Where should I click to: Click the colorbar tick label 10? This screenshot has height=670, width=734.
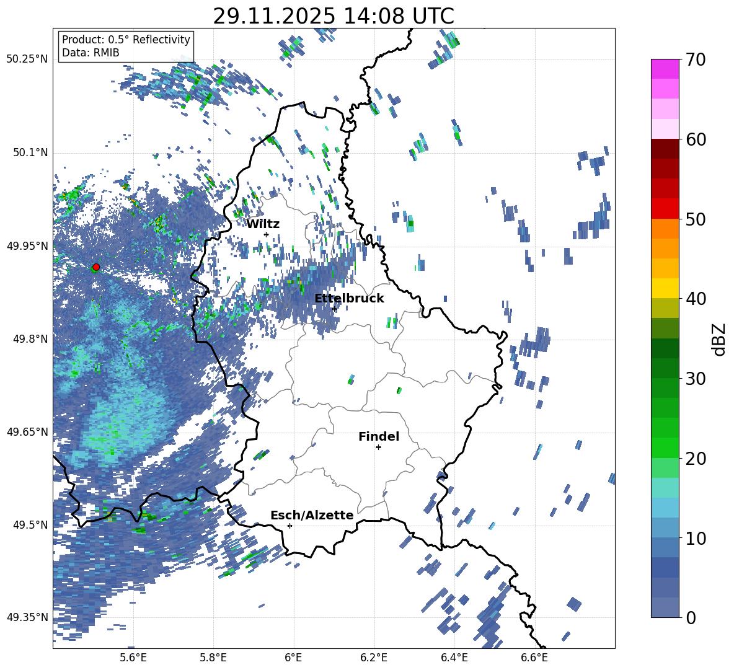[x=696, y=538]
